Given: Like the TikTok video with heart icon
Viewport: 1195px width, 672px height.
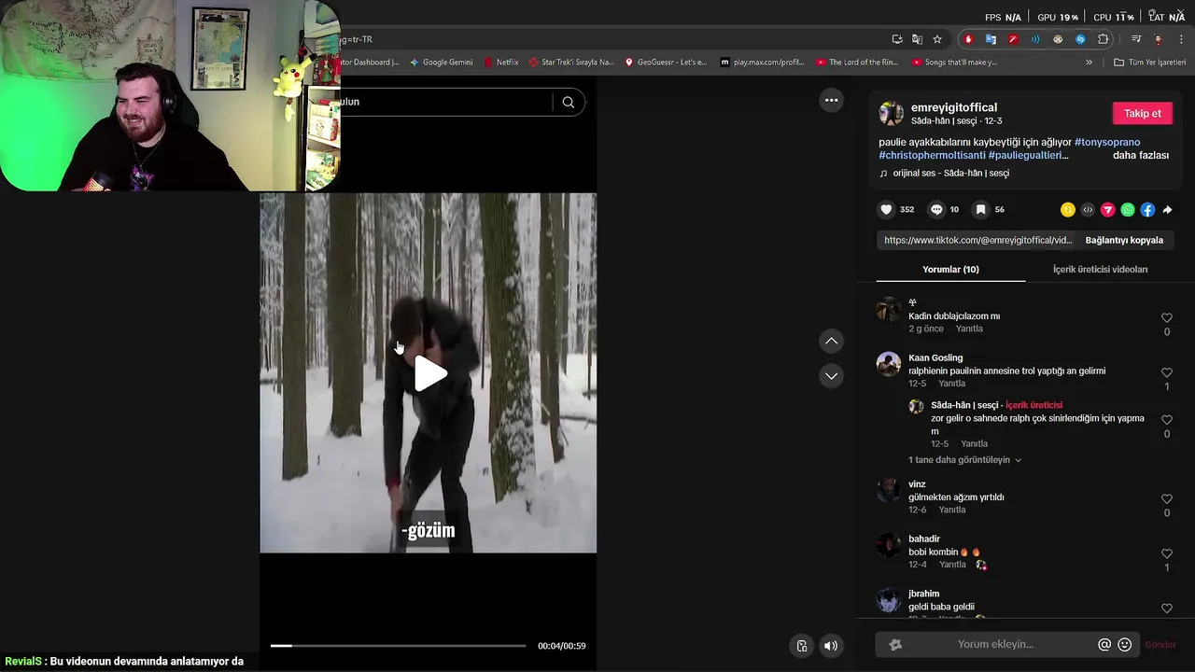Looking at the screenshot, I should [x=887, y=210].
